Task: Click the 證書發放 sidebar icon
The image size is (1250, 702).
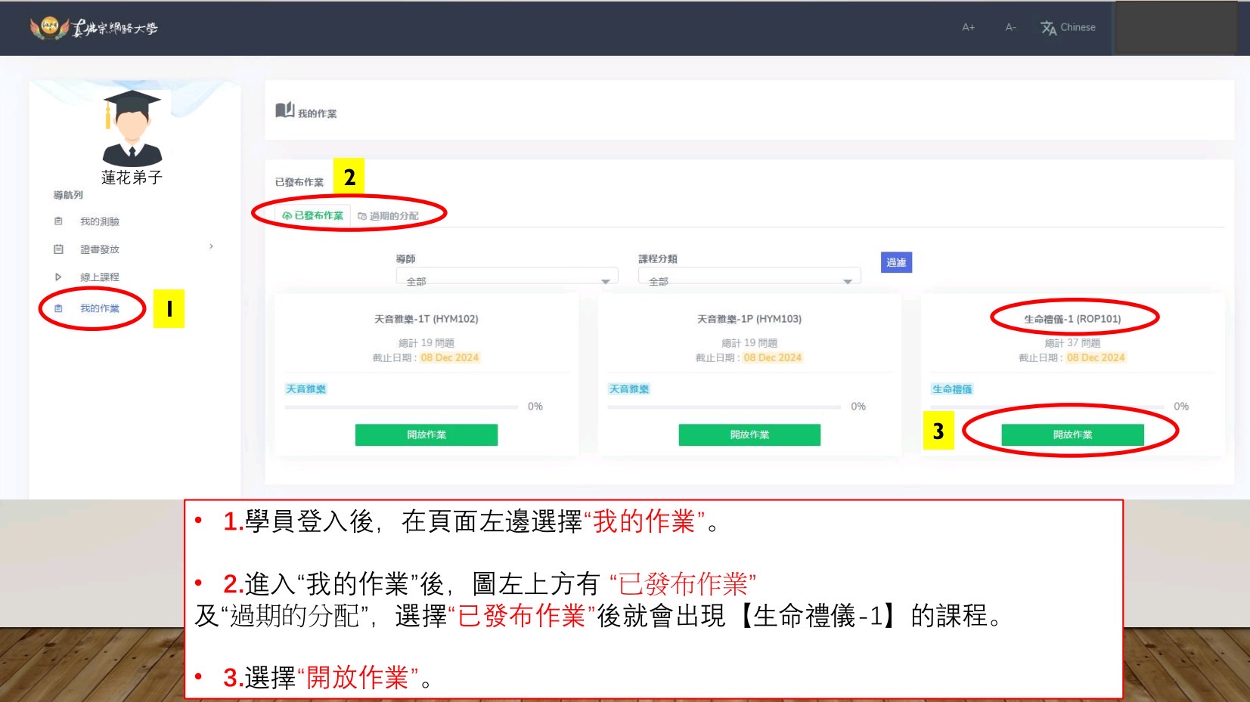Action: point(58,249)
